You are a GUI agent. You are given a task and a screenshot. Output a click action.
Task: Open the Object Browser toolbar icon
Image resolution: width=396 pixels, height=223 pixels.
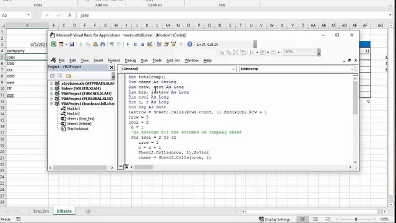click(x=173, y=44)
